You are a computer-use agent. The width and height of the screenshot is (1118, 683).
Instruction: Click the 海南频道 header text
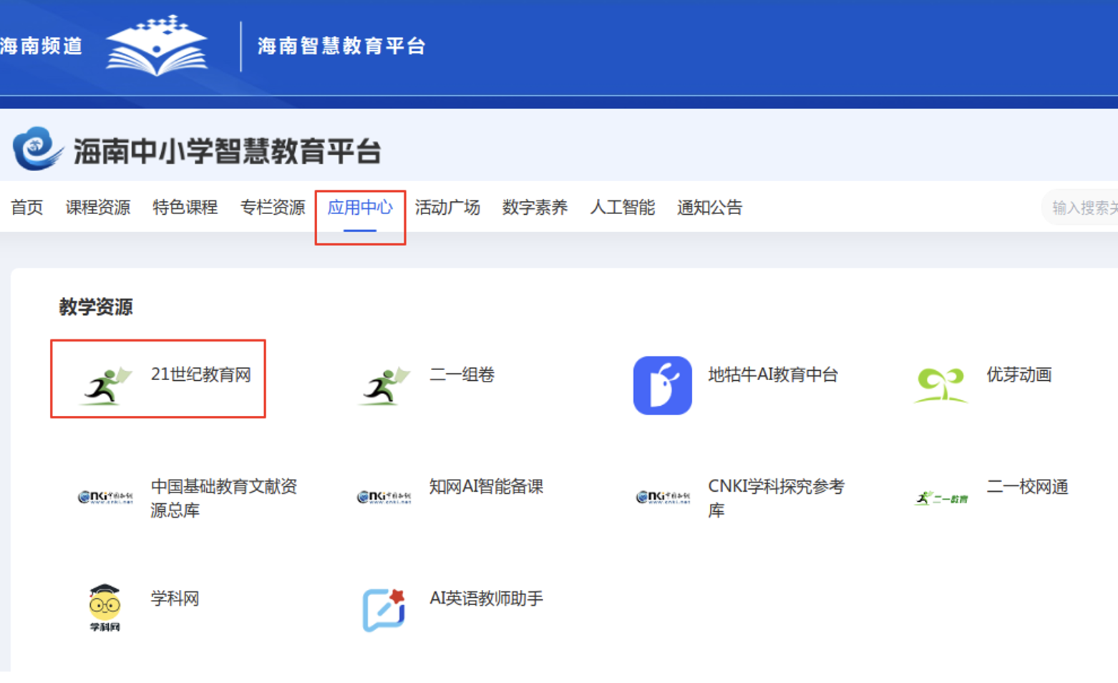[x=42, y=47]
